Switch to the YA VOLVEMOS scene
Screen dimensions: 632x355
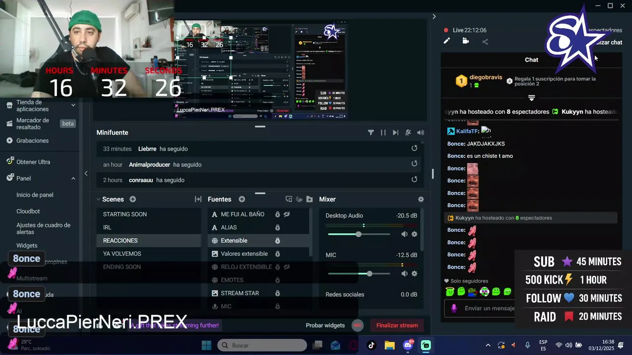[149, 254]
